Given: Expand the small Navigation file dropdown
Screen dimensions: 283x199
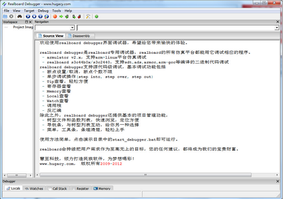Looking at the screenshot, I should [72, 28].
